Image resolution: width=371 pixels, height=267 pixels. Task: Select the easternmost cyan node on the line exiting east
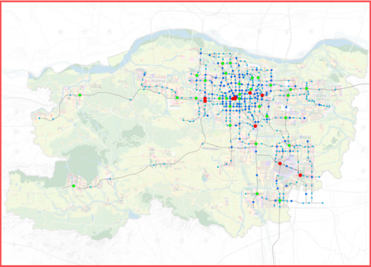coord(335,89)
